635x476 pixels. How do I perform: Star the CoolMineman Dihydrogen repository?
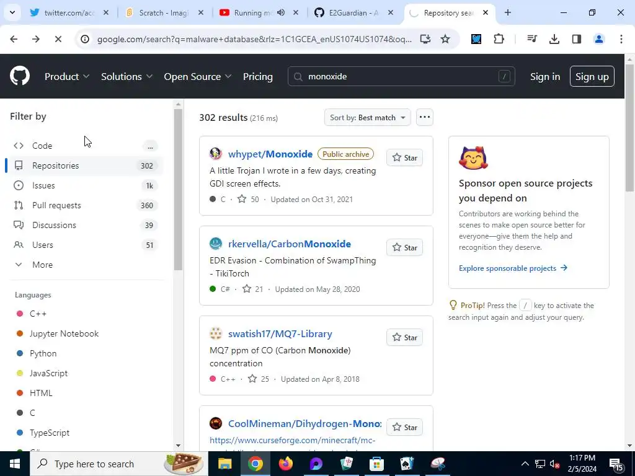pos(404,428)
